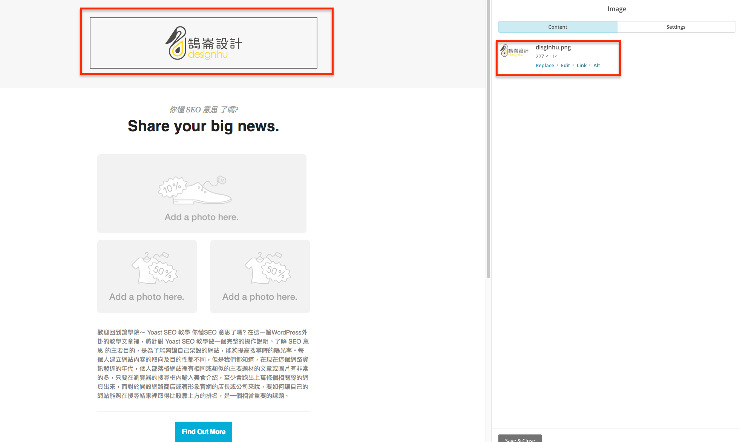Click the Replace image link
Viewport: 740px width, 442px height.
pyautogui.click(x=545, y=65)
